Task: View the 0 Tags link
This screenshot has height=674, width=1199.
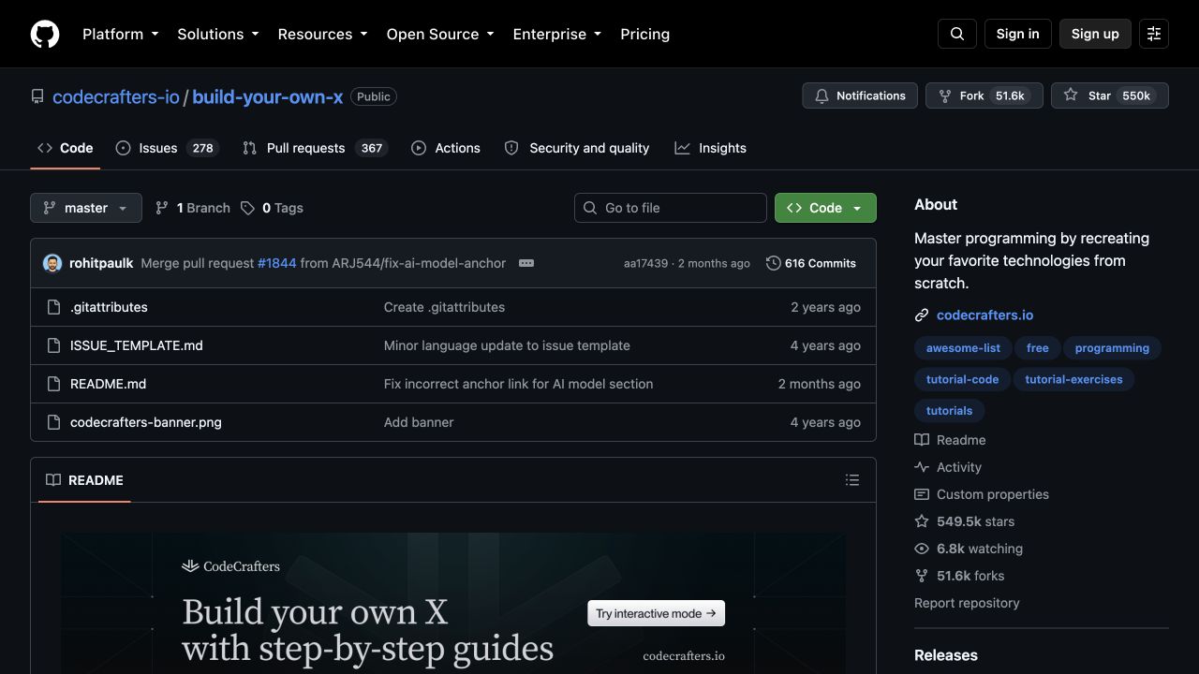Action: coord(272,208)
